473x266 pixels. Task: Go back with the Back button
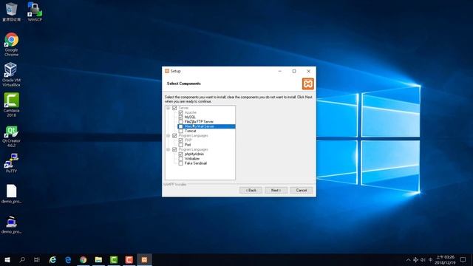pos(251,191)
